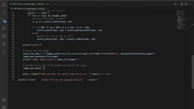The width and height of the screenshot is (194, 109).
Task: Click 'Thanks for use the Looping Activity' text
Action: (62, 80)
